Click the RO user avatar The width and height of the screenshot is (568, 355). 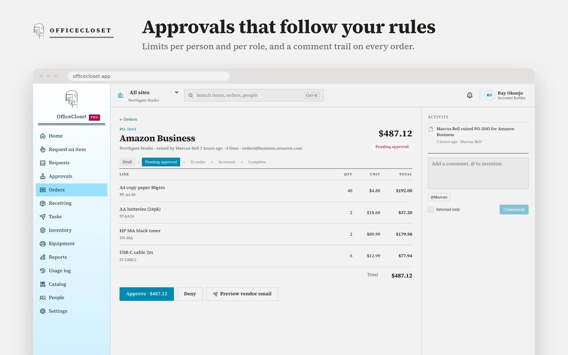489,95
